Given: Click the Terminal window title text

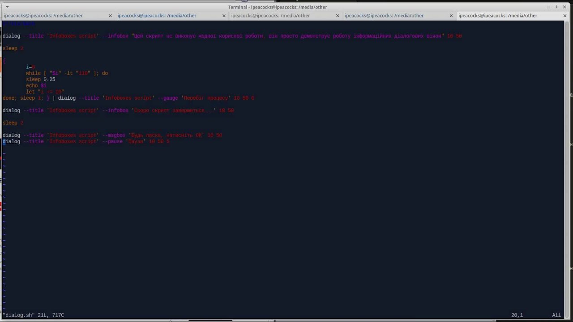Looking at the screenshot, I should point(278,7).
